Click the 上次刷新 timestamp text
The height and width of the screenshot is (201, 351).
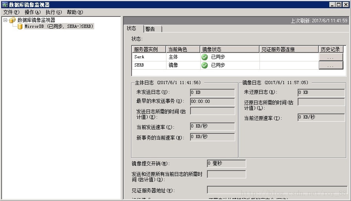(x=319, y=21)
